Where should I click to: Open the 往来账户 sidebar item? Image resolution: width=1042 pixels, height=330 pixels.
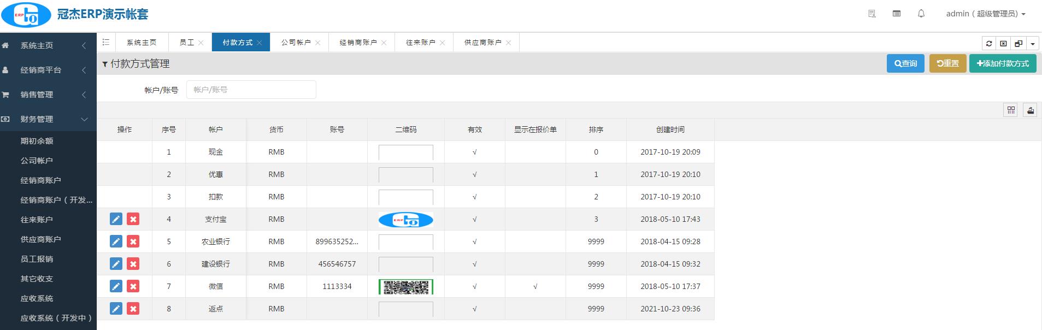point(37,220)
